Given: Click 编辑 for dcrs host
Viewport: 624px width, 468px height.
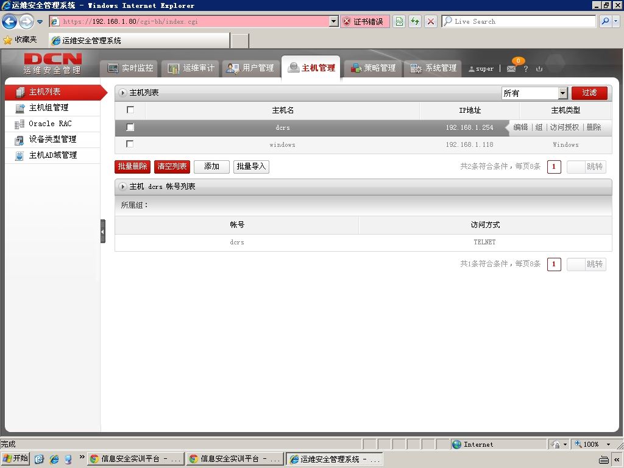Looking at the screenshot, I should click(520, 127).
